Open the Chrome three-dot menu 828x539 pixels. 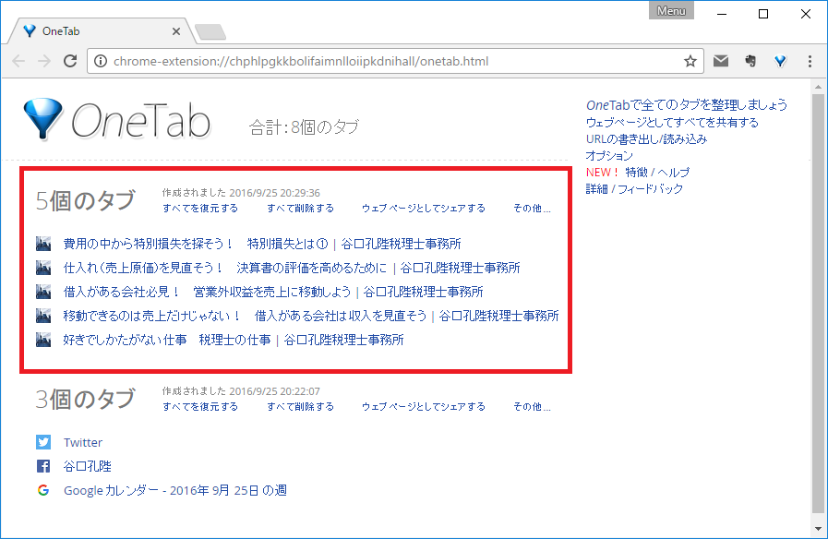(810, 61)
